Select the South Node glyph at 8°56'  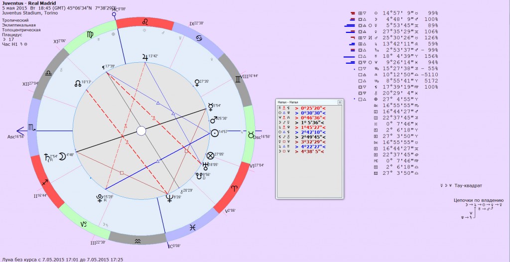[x=199, y=176]
